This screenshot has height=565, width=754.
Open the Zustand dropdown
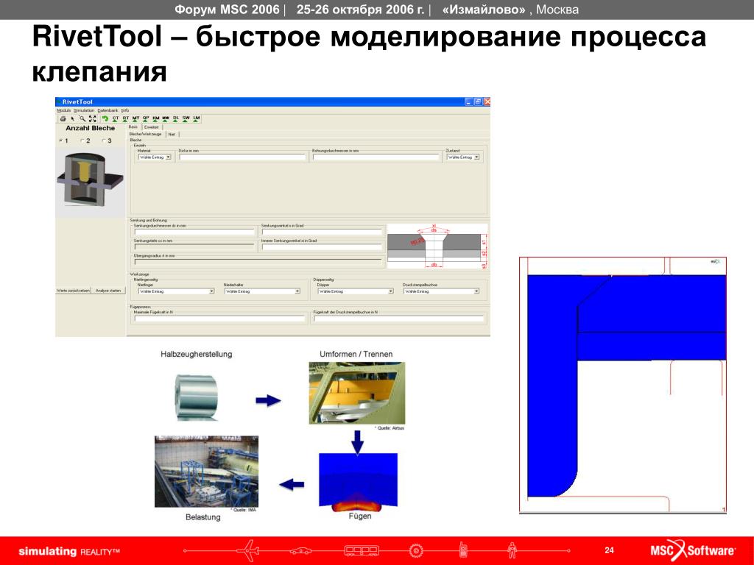click(x=463, y=157)
